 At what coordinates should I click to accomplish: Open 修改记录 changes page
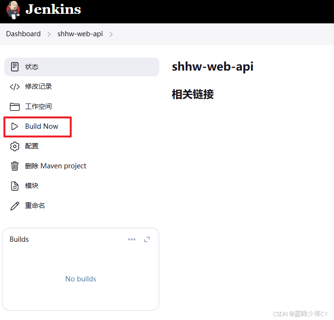click(x=38, y=86)
